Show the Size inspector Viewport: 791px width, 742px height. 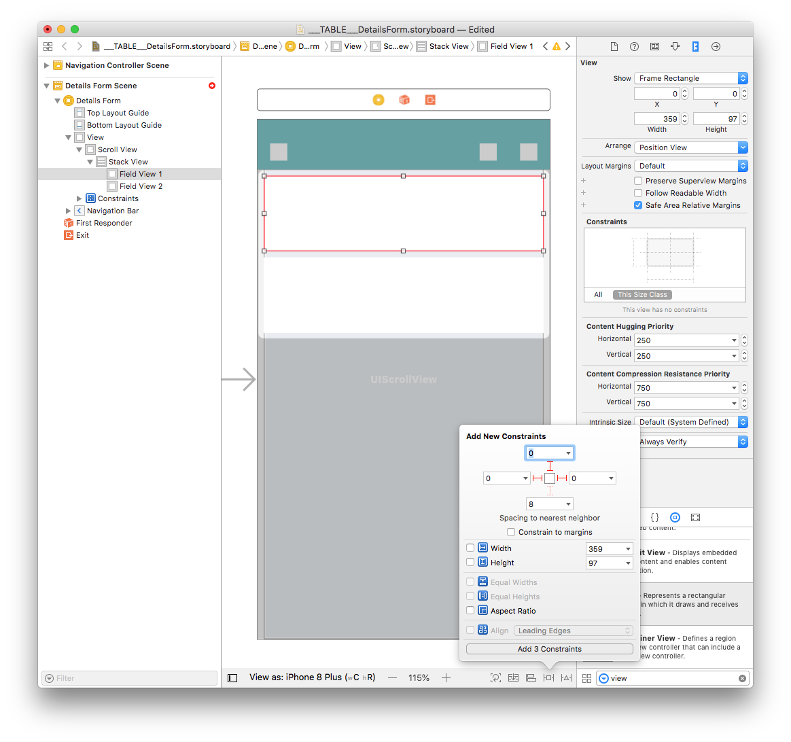point(695,46)
